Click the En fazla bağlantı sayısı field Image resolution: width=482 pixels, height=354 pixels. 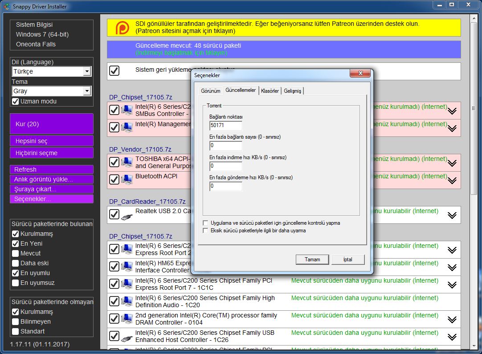[225, 145]
